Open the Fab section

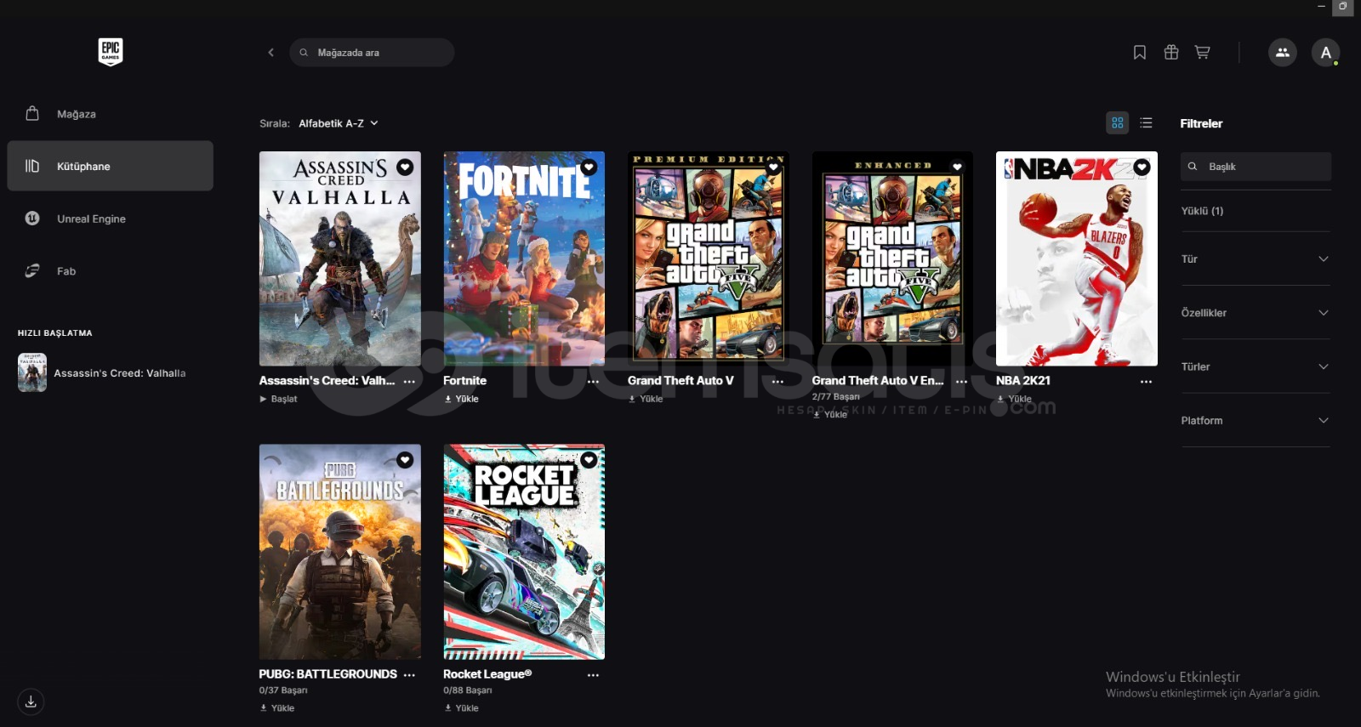(x=111, y=271)
